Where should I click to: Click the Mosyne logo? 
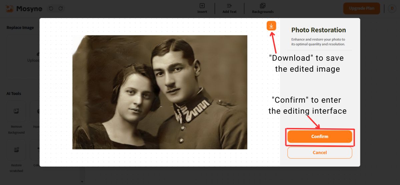tap(24, 8)
